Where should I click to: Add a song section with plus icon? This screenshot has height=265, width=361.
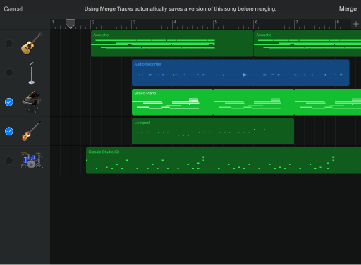pyautogui.click(x=356, y=24)
